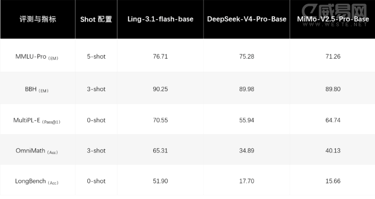Select the Ling score 76.71 cell

160,57
